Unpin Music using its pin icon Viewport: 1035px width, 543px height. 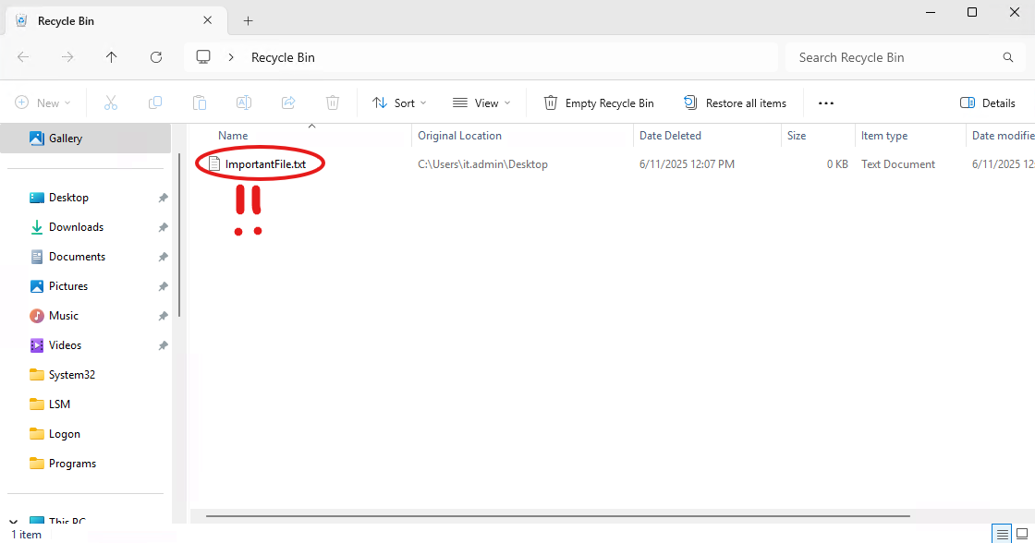point(163,316)
